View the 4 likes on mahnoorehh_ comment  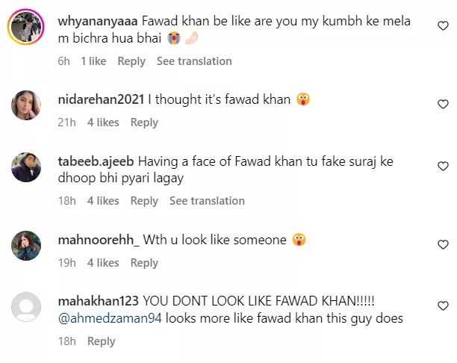pyautogui.click(x=103, y=263)
